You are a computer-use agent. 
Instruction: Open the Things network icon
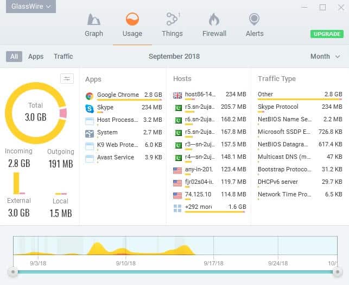click(x=172, y=19)
